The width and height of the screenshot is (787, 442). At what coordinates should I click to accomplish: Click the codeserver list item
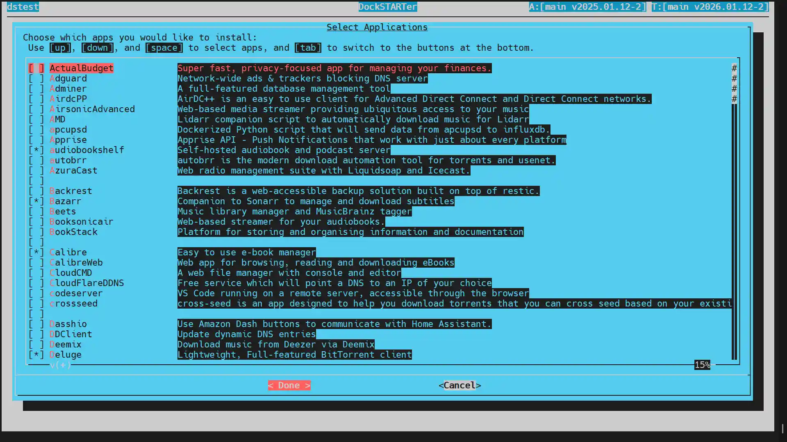pos(76,293)
